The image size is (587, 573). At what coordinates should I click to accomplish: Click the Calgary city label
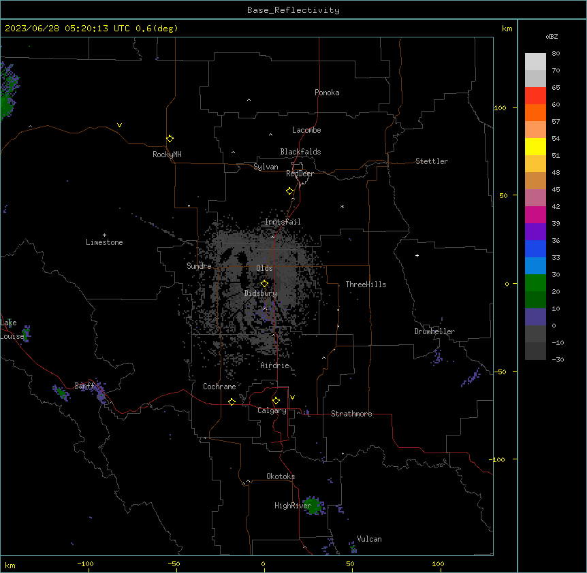pos(272,410)
